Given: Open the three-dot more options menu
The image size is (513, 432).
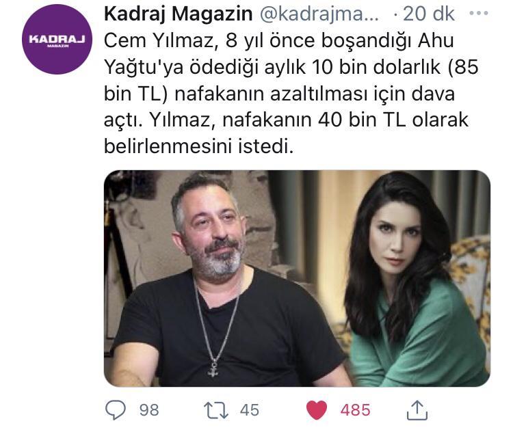Looking at the screenshot, I should point(479,14).
